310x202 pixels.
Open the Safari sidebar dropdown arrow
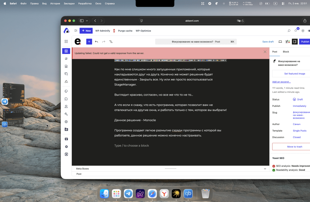[x=87, y=21]
